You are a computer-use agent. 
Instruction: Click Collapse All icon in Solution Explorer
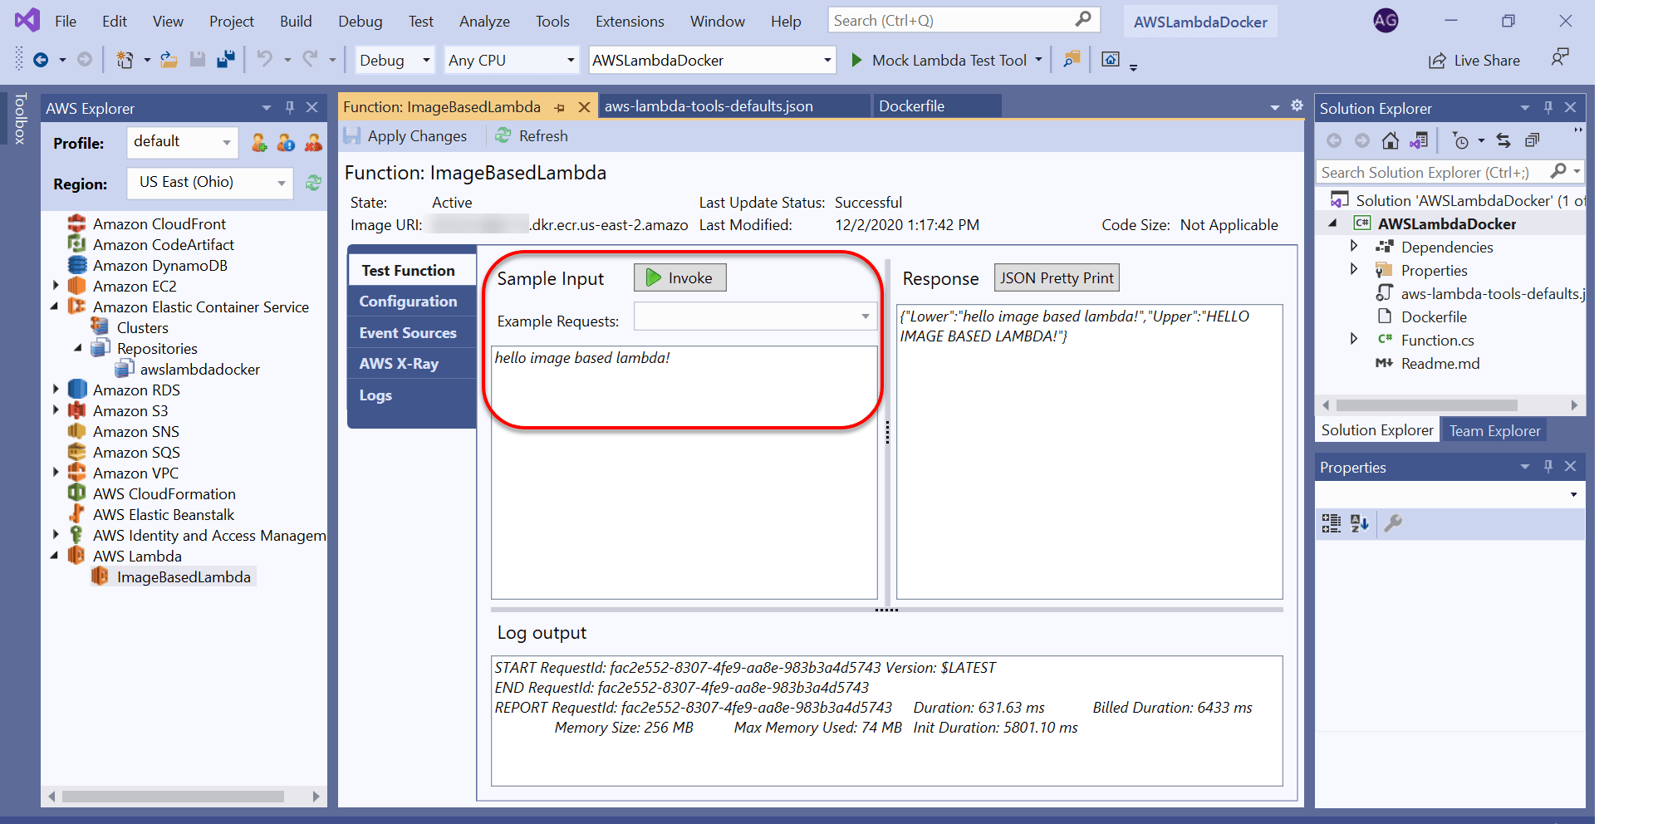[x=1533, y=140]
